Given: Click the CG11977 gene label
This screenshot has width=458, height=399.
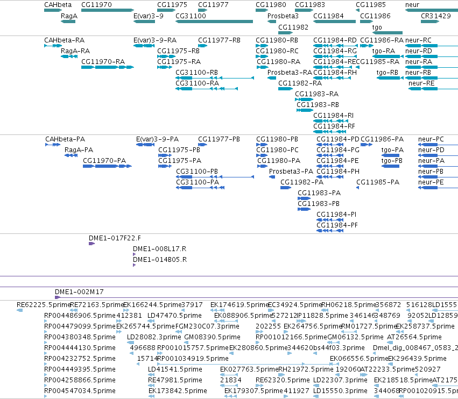Looking at the screenshot, I should 213,5.
